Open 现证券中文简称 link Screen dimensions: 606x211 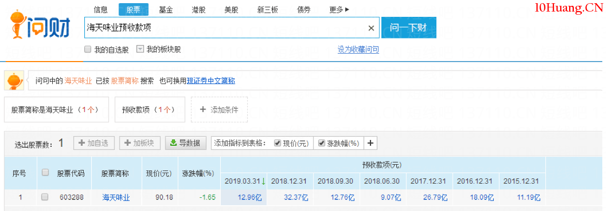coord(211,81)
